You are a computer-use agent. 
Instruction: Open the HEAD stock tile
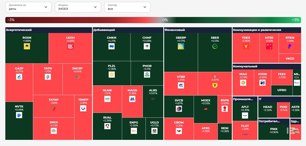click(x=267, y=110)
